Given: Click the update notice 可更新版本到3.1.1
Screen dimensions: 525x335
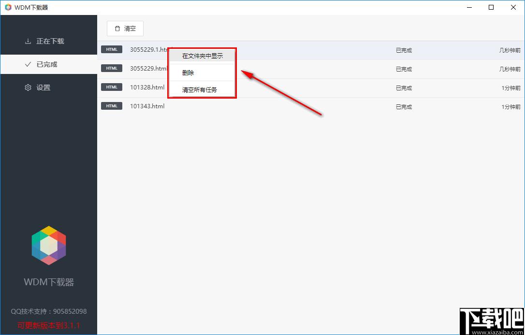Looking at the screenshot, I should coord(48,325).
